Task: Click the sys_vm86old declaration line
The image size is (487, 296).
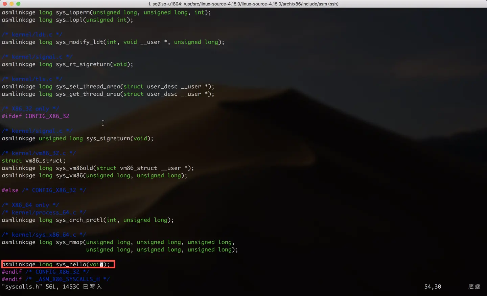Action: (x=98, y=168)
